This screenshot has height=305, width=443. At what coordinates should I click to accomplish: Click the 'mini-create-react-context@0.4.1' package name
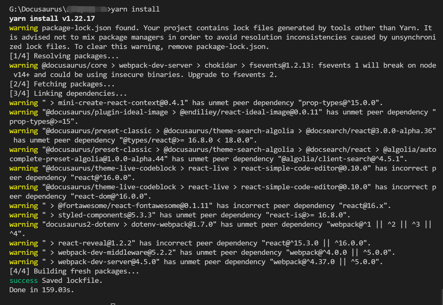click(123, 103)
